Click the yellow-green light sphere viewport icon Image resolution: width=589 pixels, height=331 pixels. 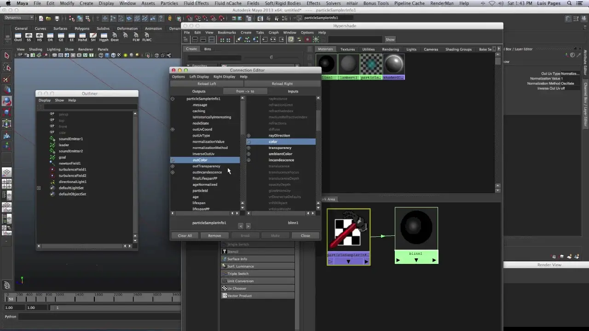pos(125,55)
